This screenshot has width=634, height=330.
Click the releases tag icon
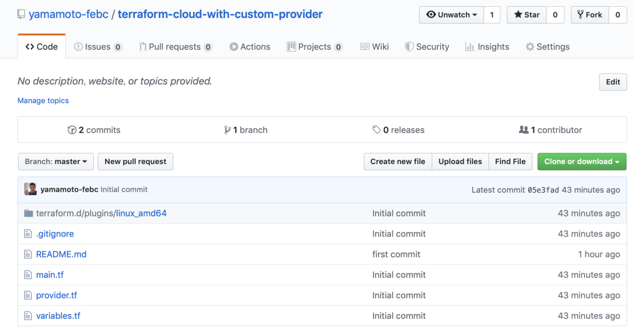tap(376, 130)
